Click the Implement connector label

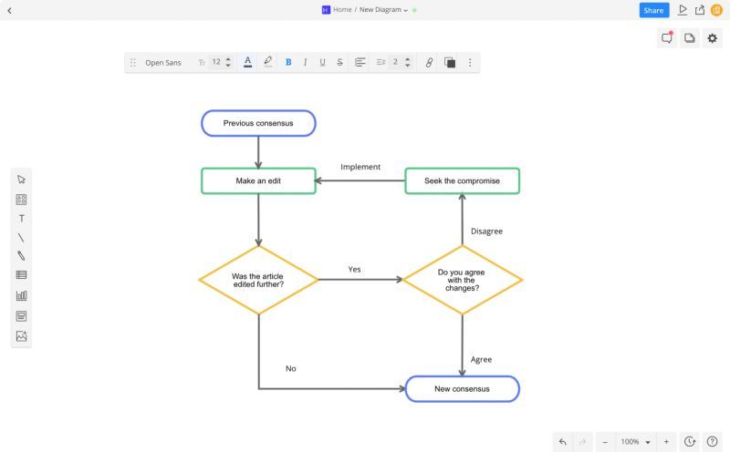(x=360, y=167)
